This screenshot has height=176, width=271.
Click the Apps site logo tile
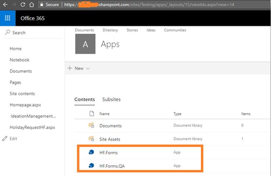85,44
